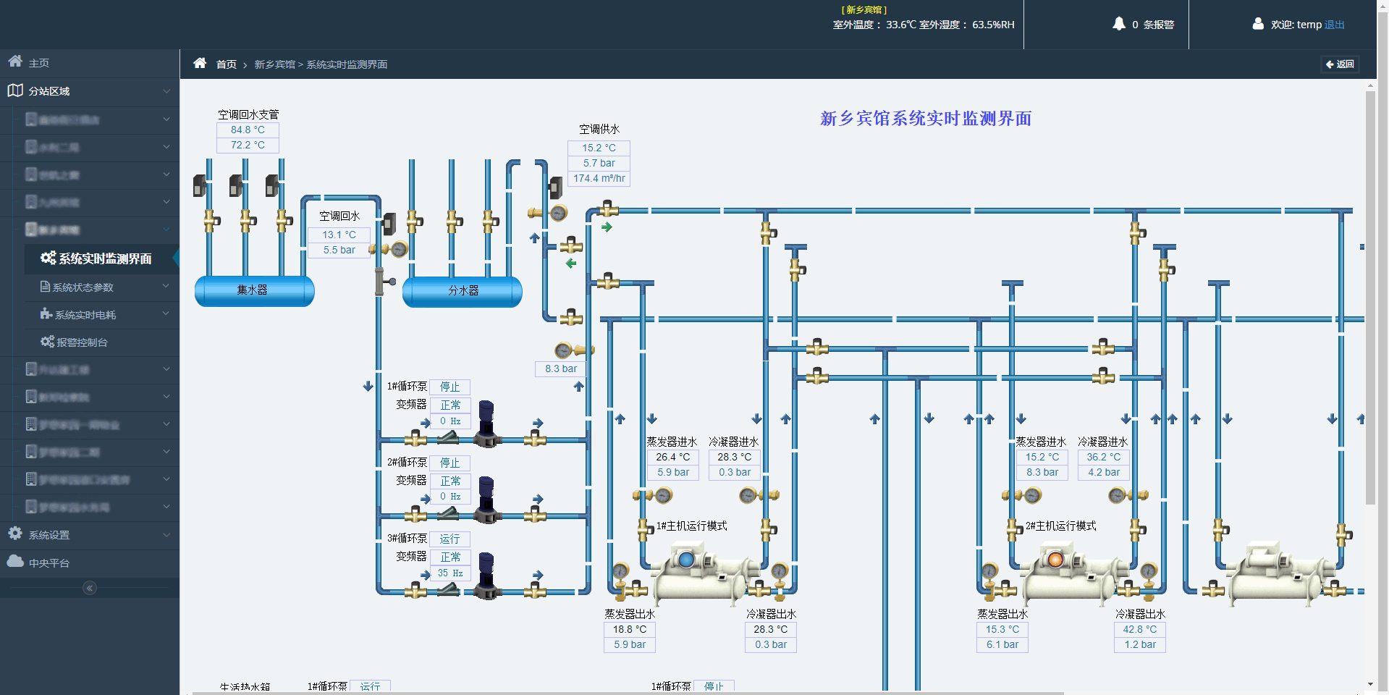This screenshot has width=1389, height=695.
Task: Click the 新乡宾馆 breadcrumb link
Action: pyautogui.click(x=274, y=64)
